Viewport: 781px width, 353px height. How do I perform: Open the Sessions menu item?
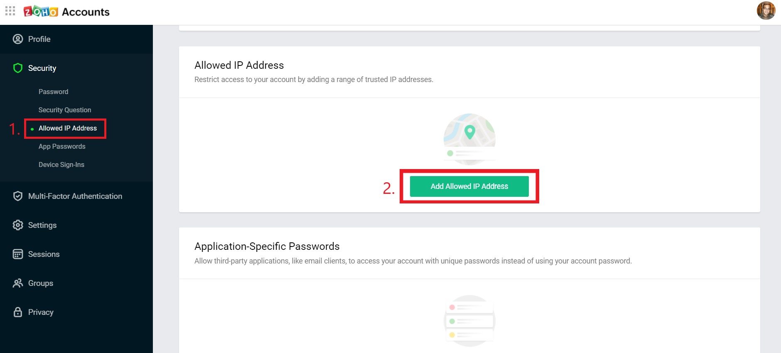click(x=44, y=254)
